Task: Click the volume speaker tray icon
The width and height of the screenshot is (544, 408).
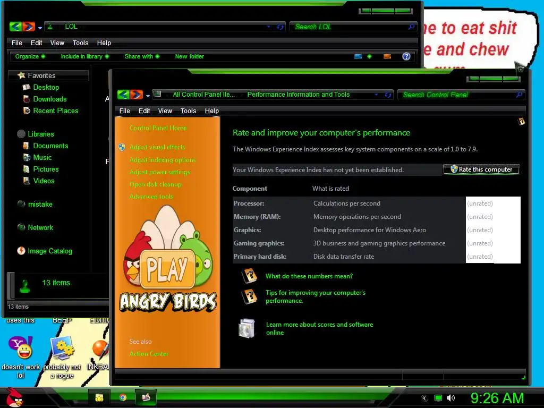Action: tap(450, 398)
